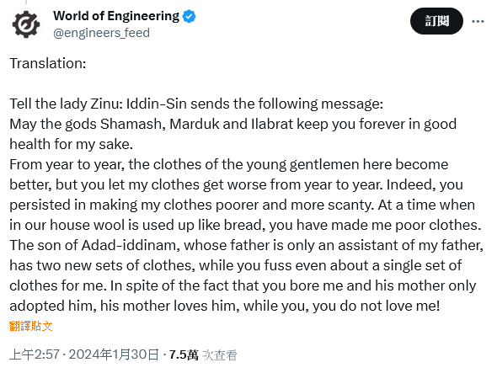The width and height of the screenshot is (497, 373).
Task: Subscribe using the black 訂閱 button
Action: [x=436, y=21]
